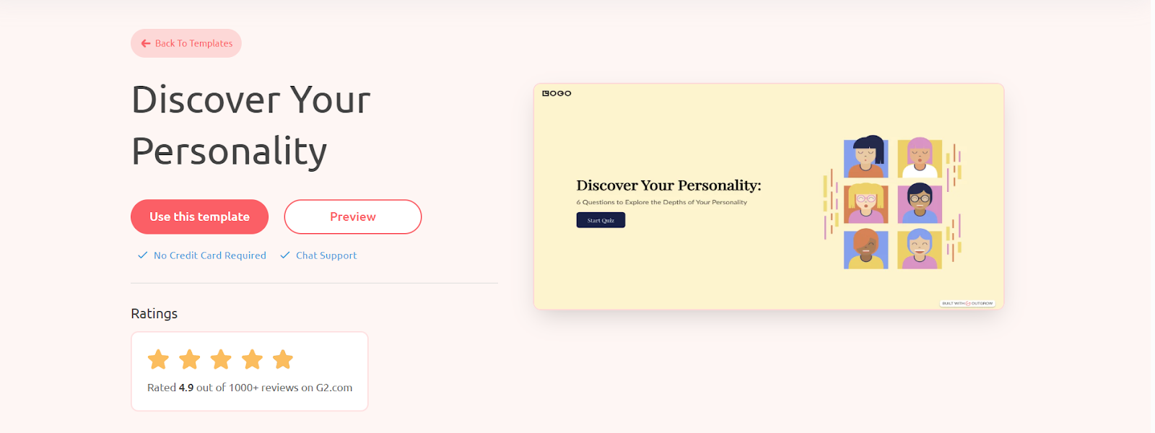Click the pink-haired avatar on yellow background
The width and height of the screenshot is (1155, 433).
point(920,158)
